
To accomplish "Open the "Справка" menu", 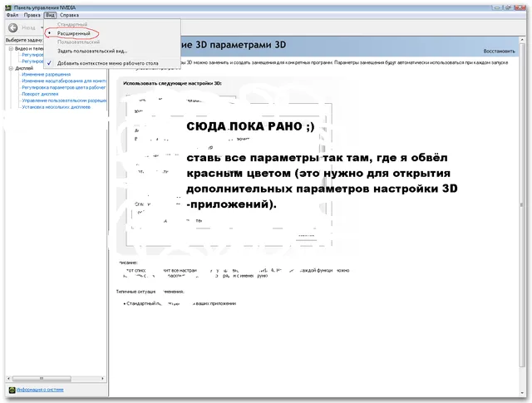I will coord(69,15).
